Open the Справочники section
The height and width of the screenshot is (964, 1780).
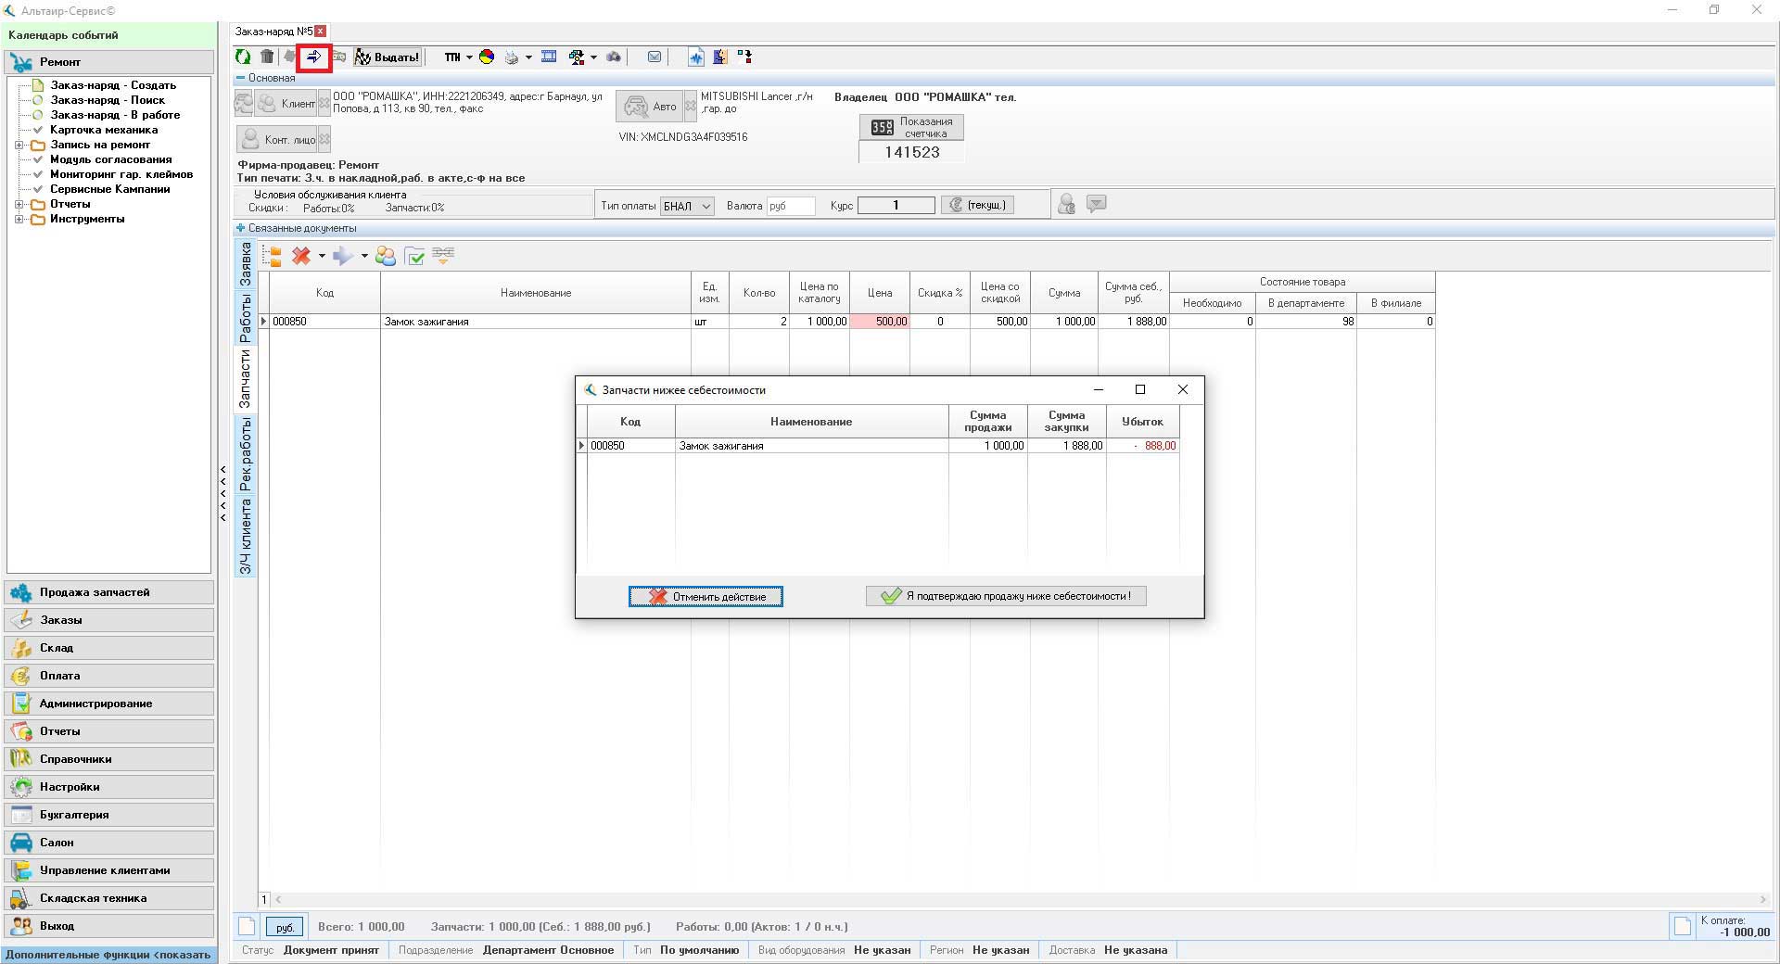[109, 759]
